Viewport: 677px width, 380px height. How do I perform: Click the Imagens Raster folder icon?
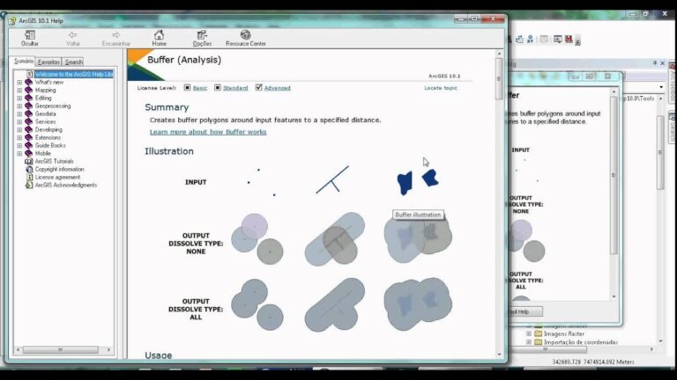pyautogui.click(x=538, y=333)
